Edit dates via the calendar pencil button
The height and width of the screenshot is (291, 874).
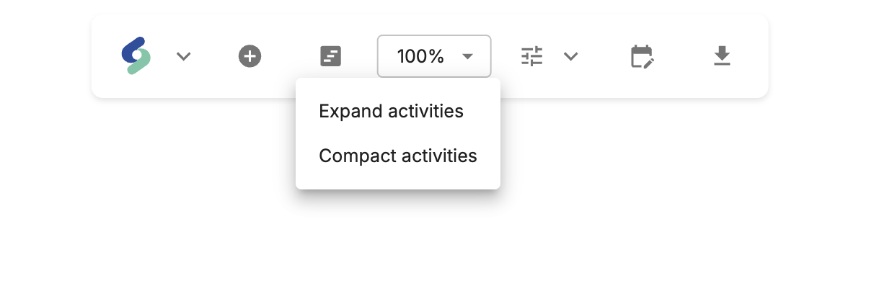641,55
